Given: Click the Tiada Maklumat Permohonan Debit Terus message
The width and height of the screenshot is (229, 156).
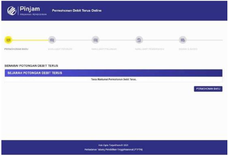Looking at the screenshot, I should pos(114,79).
